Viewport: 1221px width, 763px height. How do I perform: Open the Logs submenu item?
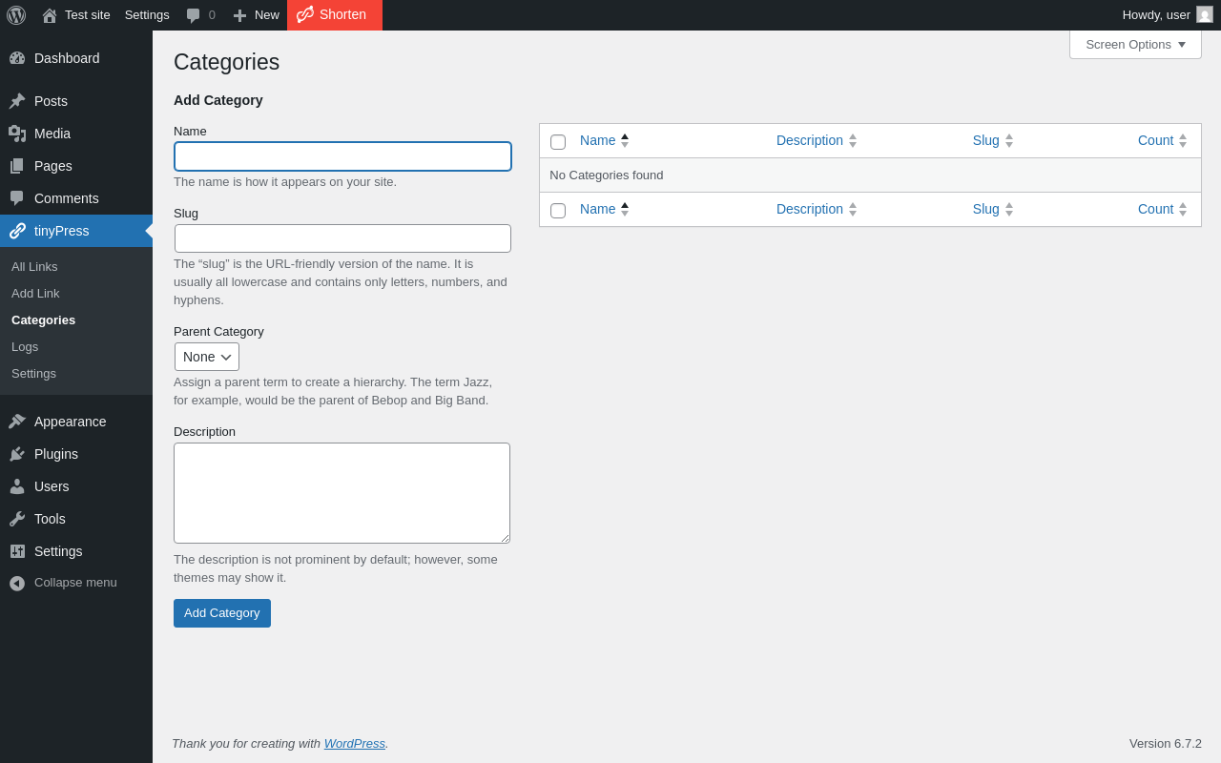pos(25,347)
